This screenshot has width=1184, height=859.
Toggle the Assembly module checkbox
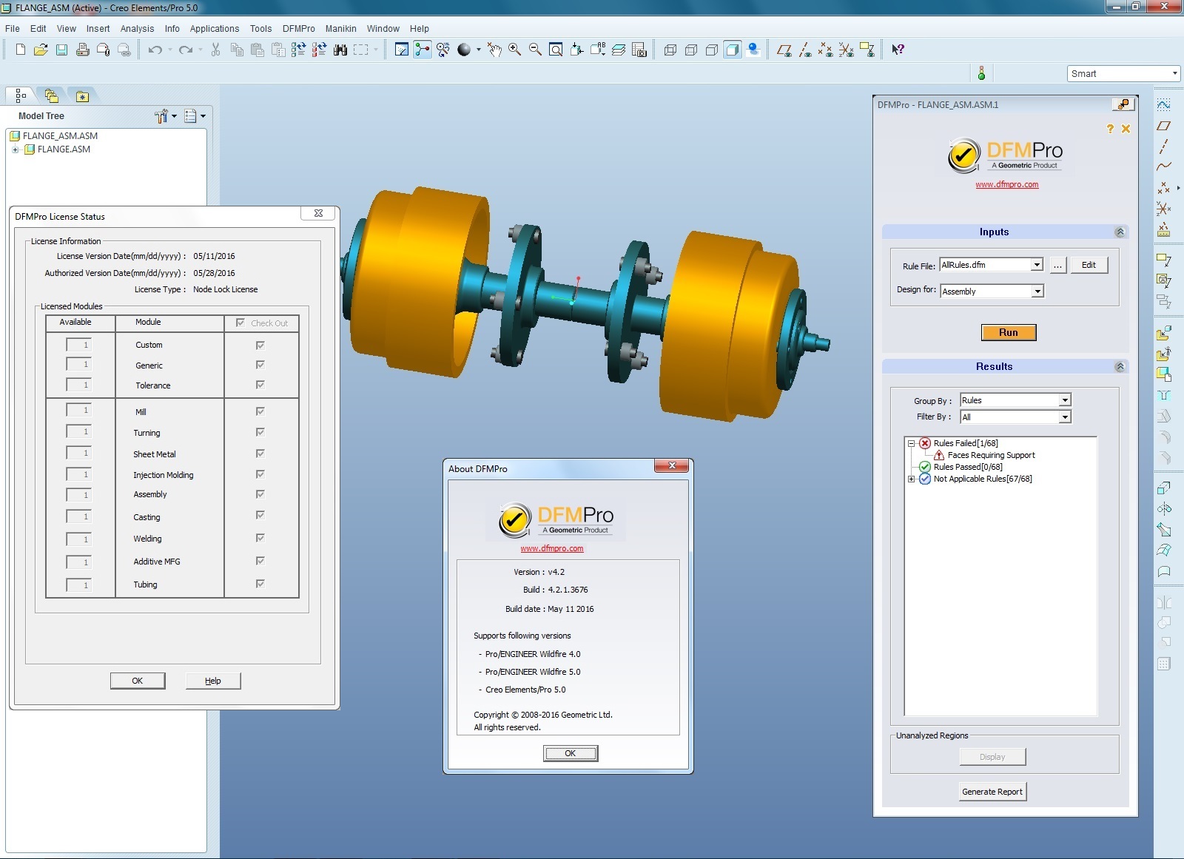(260, 494)
